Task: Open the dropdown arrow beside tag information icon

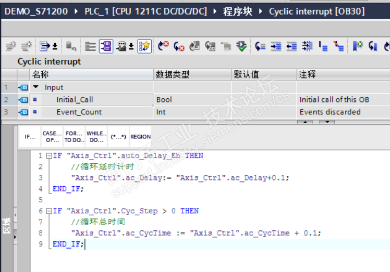Action: point(131,46)
